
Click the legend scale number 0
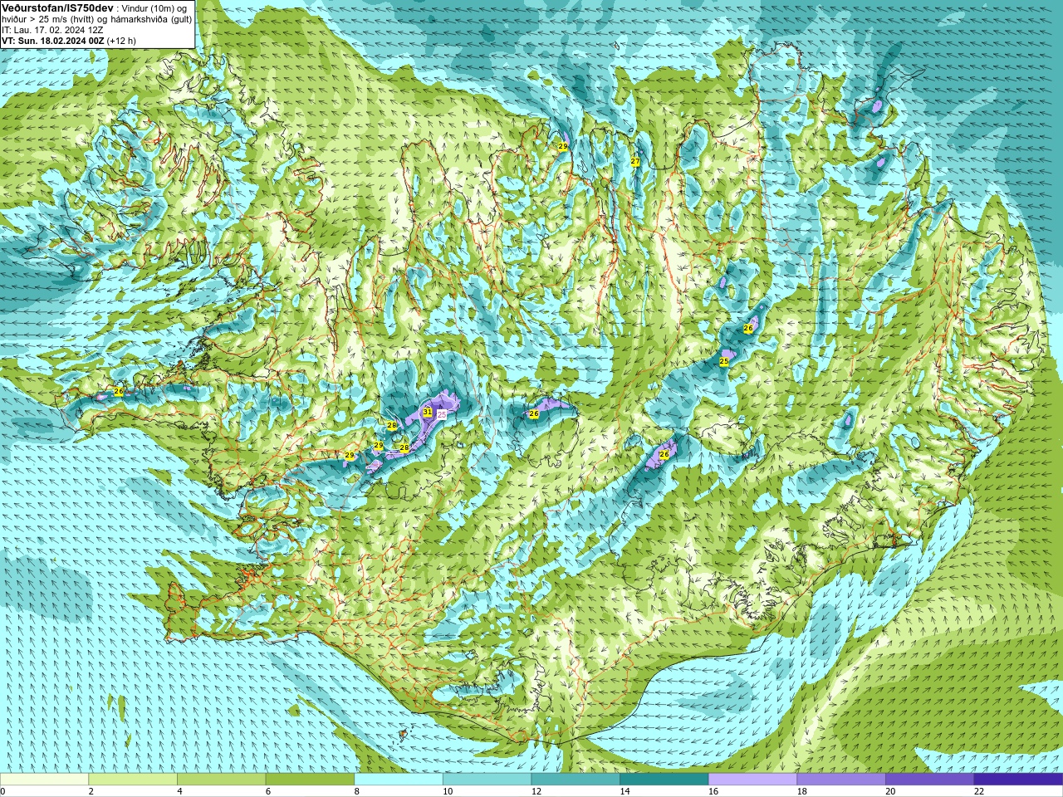[x=2, y=792]
